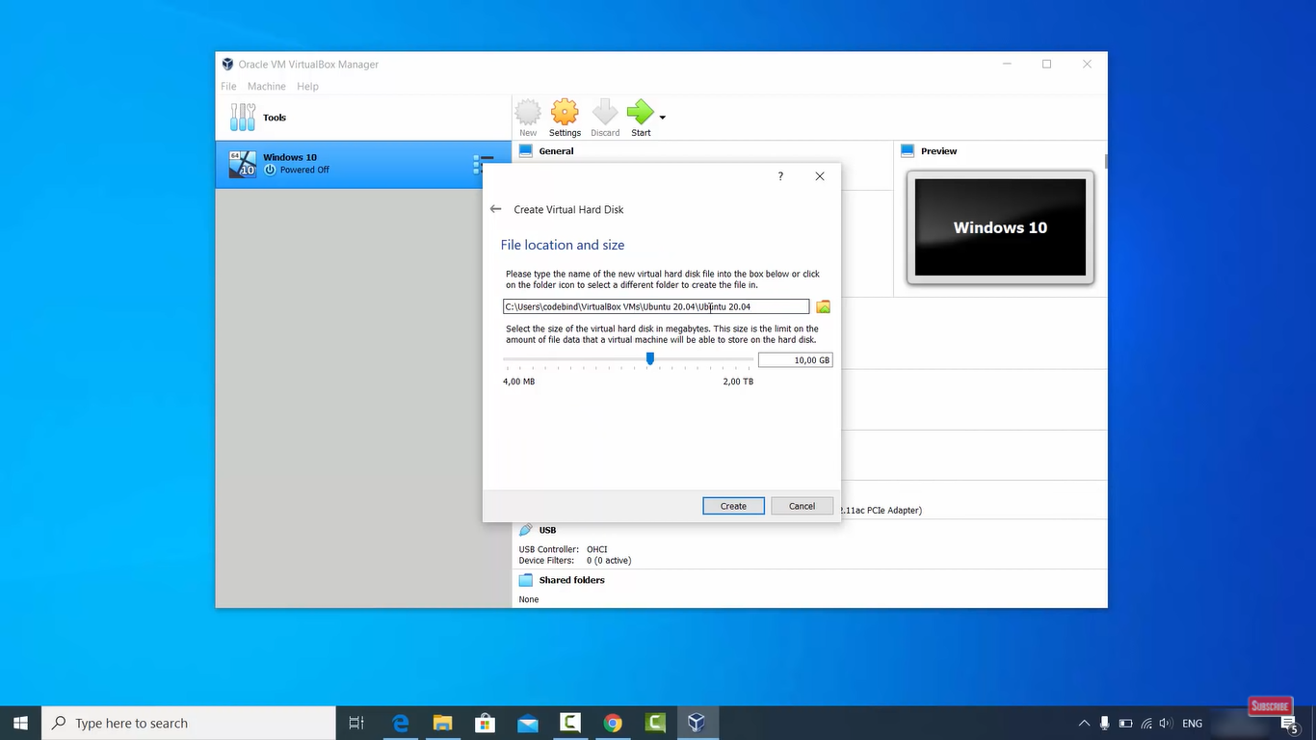The width and height of the screenshot is (1316, 740).
Task: Browse for a folder with the folder icon
Action: click(823, 306)
